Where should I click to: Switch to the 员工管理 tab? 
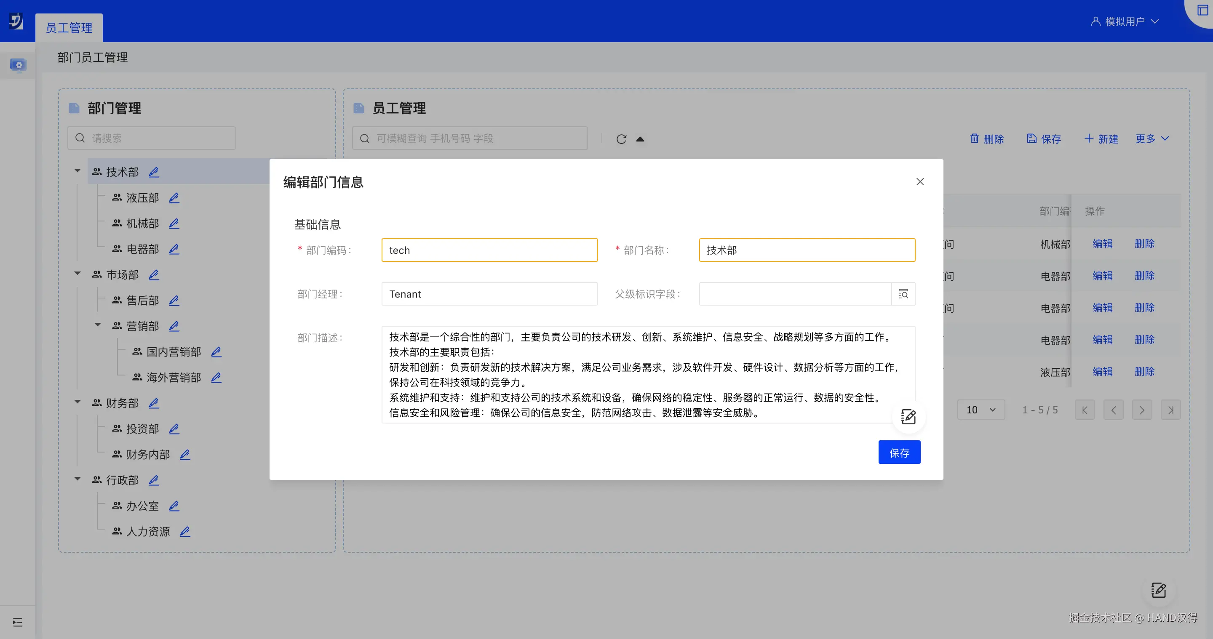click(69, 28)
